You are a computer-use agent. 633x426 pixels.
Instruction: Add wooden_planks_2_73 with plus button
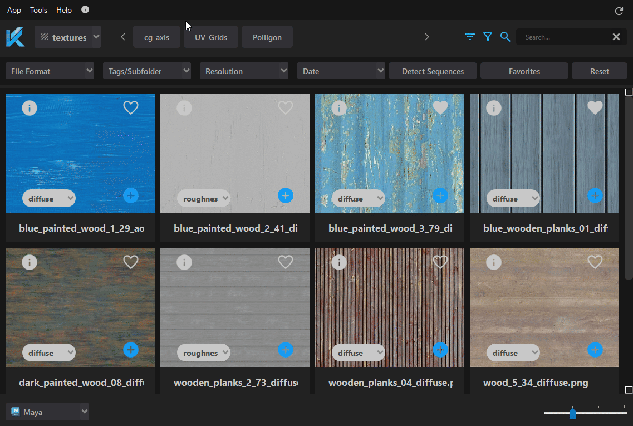click(x=286, y=350)
